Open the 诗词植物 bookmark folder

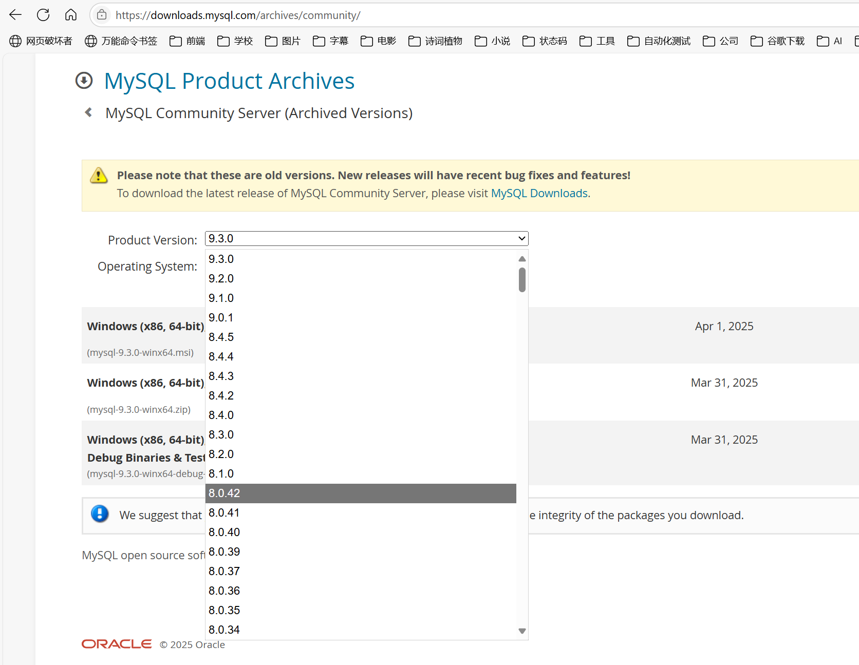coord(436,41)
